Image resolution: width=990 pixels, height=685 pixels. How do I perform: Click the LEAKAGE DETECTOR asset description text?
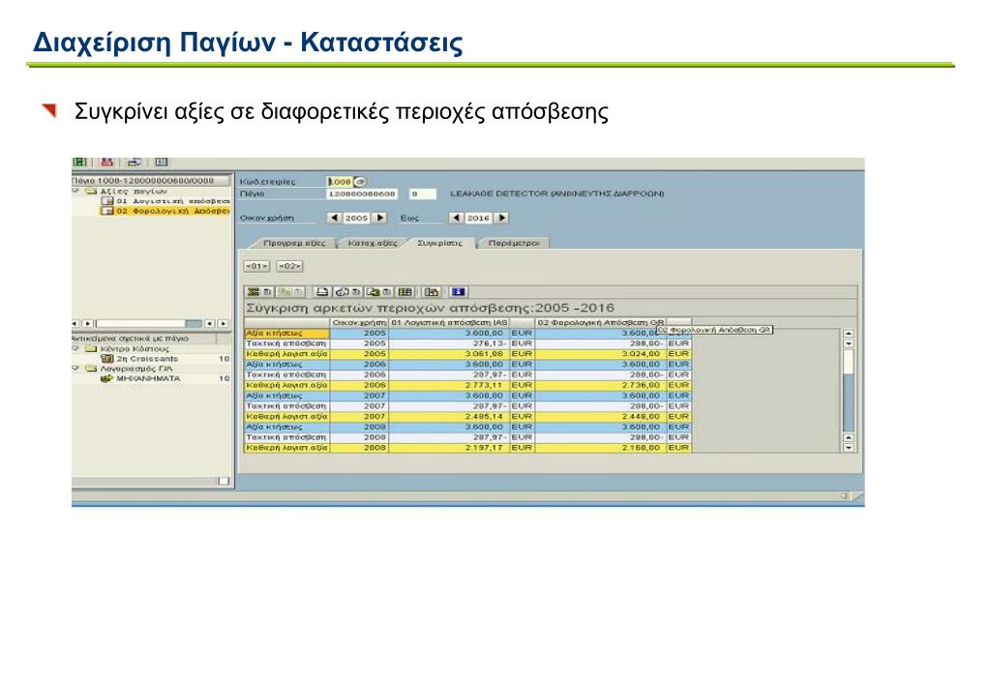[x=556, y=194]
